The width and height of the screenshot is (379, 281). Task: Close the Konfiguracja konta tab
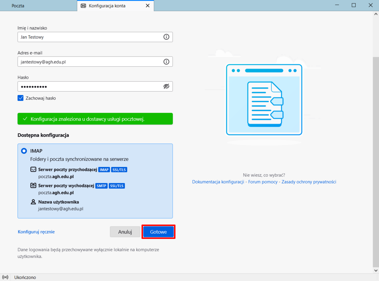point(147,6)
